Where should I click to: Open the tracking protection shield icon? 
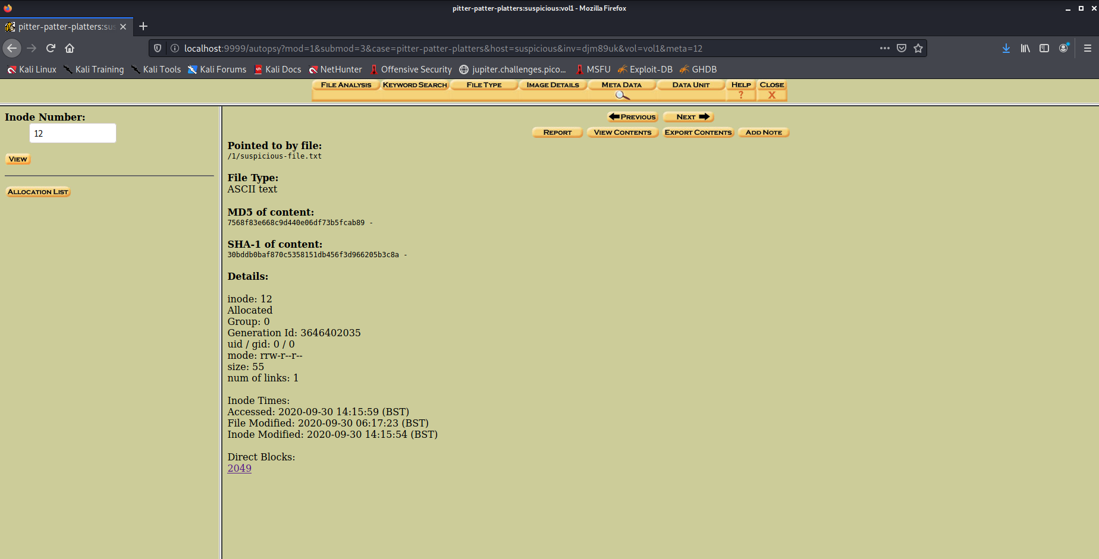158,48
